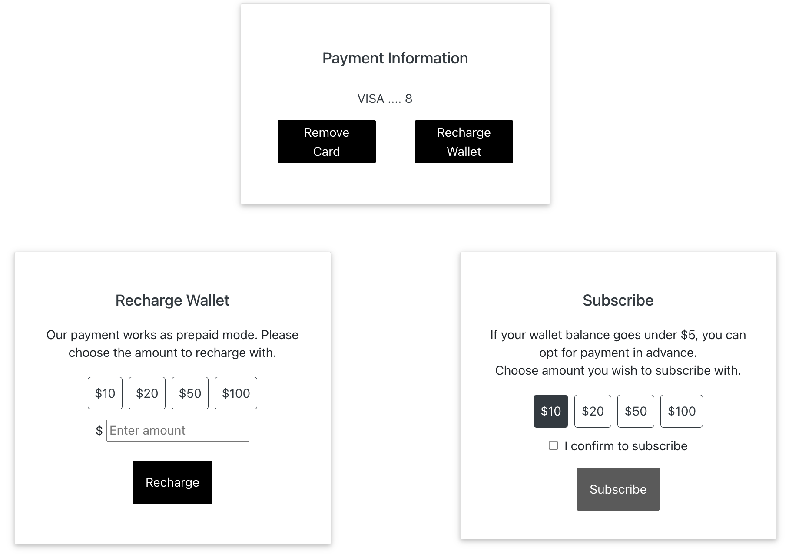Choose $20 recharge amount option
Viewport: 789px width, 554px height.
click(147, 393)
